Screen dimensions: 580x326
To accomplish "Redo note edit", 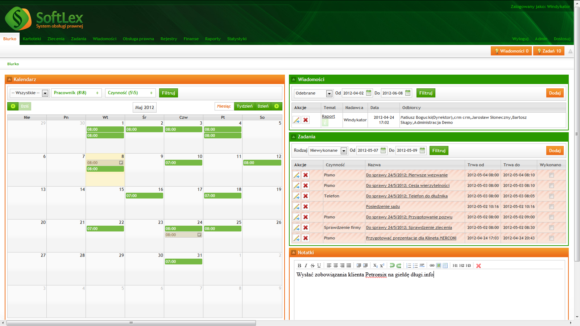I will tap(399, 266).
